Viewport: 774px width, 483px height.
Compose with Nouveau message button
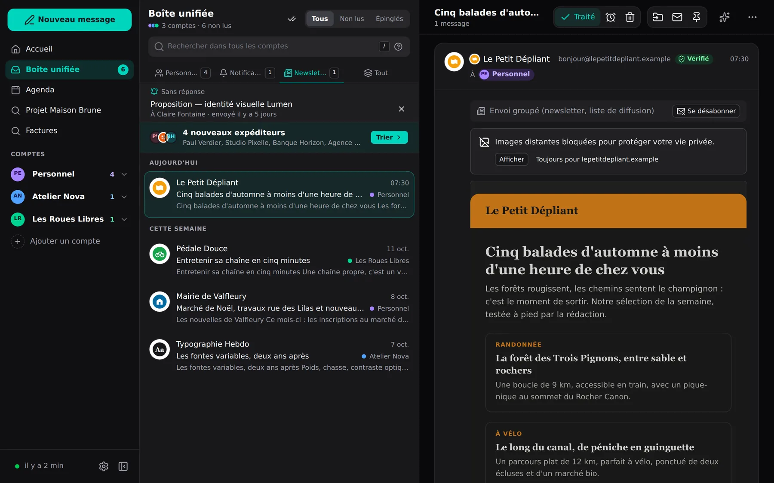[x=70, y=20]
